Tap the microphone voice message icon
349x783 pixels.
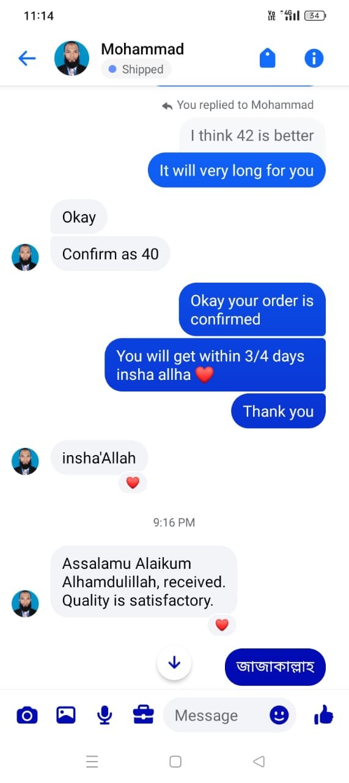[x=105, y=714]
